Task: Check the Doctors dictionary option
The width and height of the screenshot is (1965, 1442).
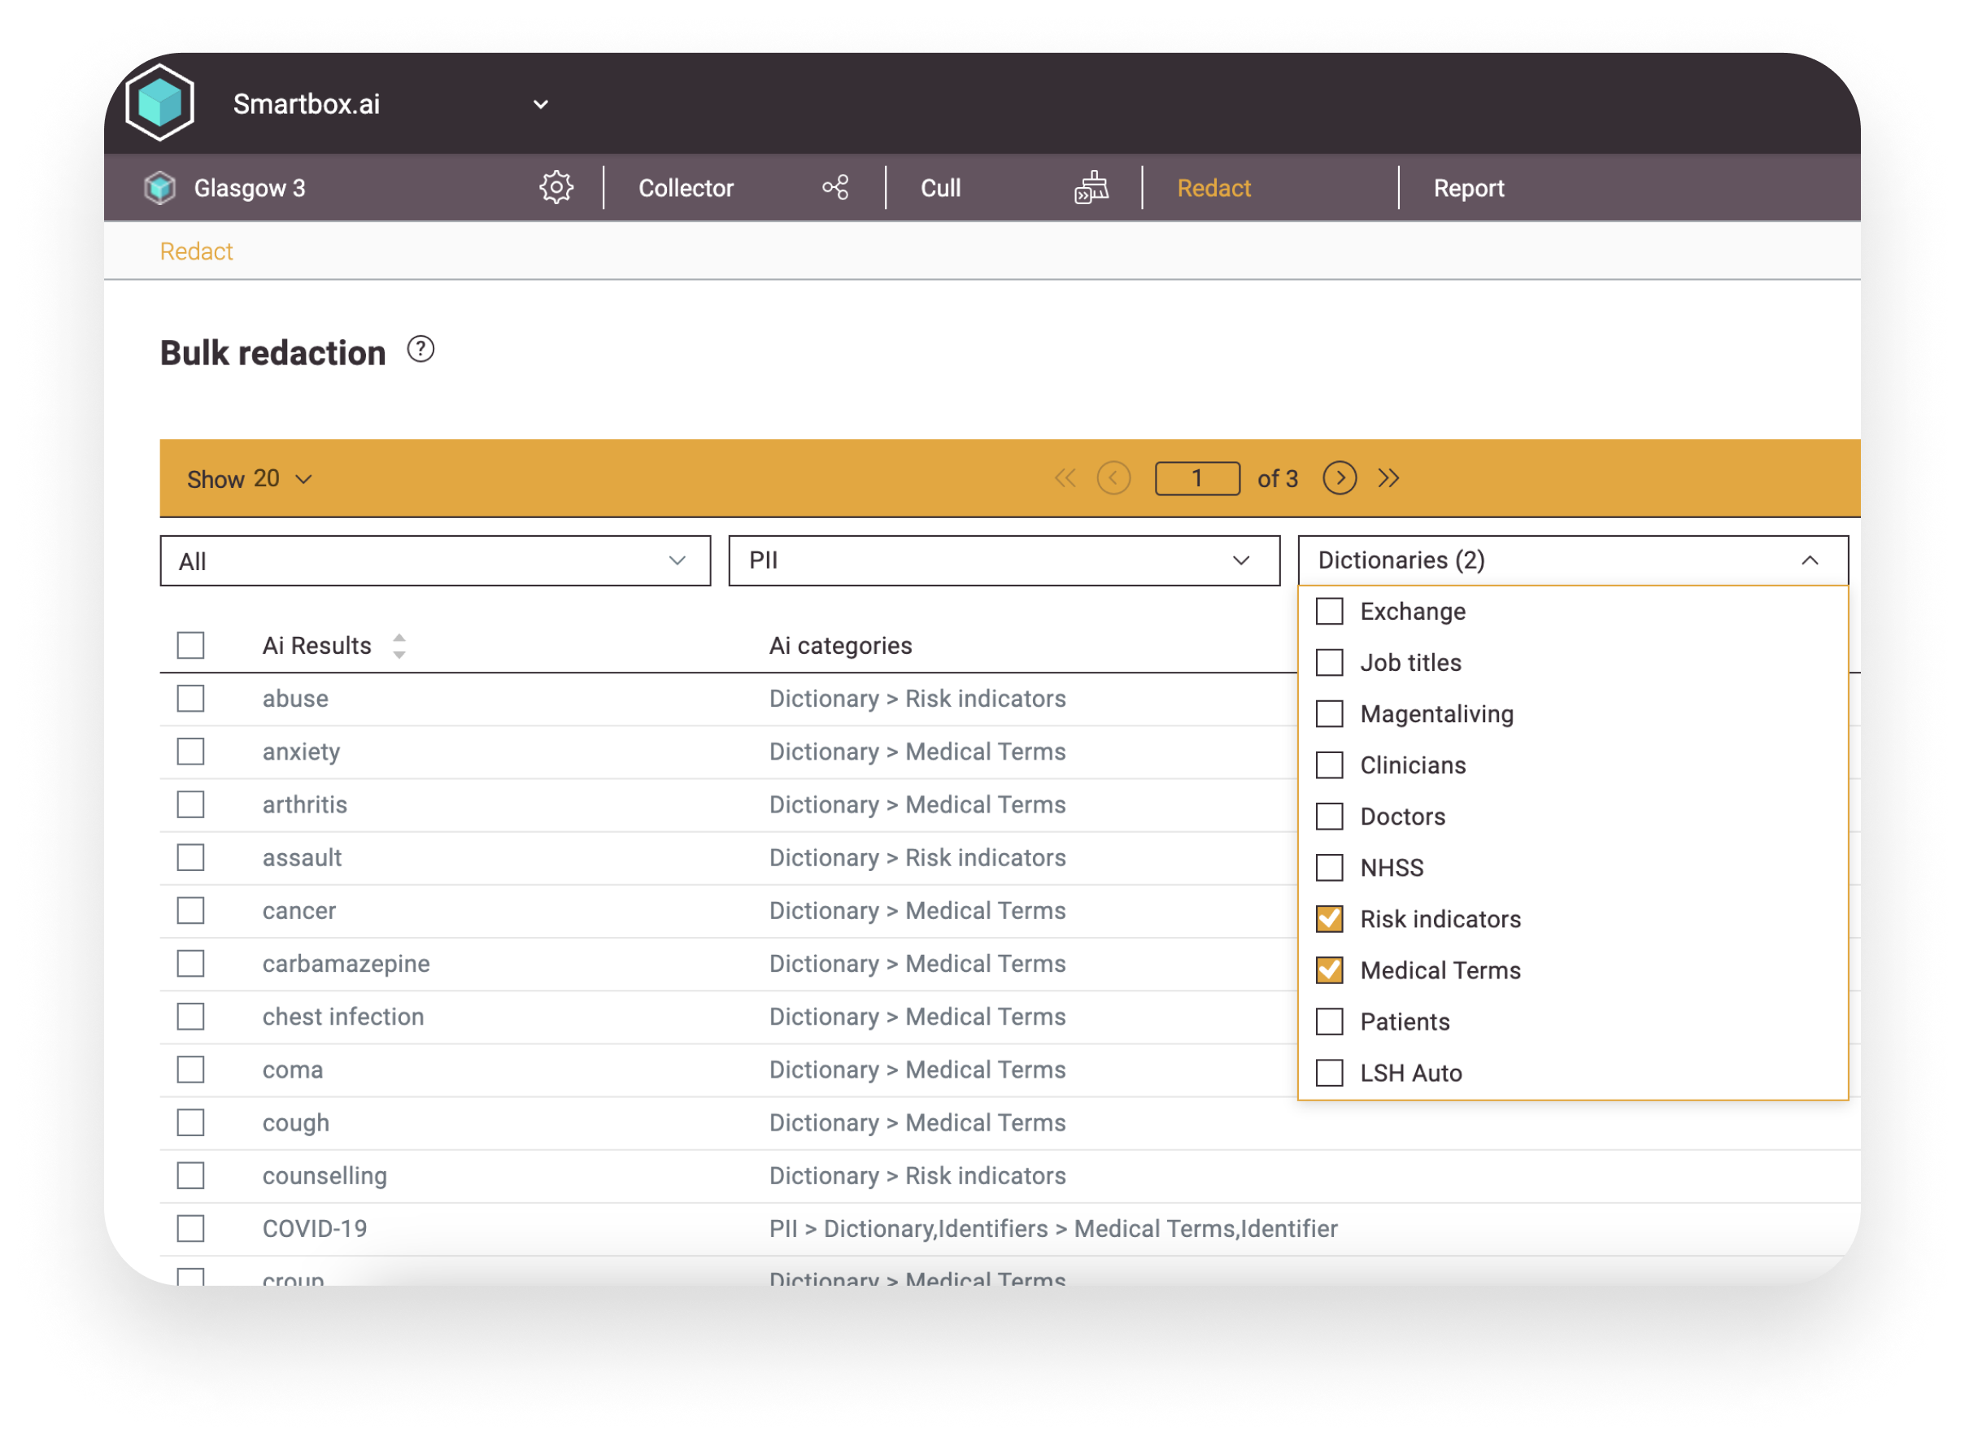Action: point(1329,817)
